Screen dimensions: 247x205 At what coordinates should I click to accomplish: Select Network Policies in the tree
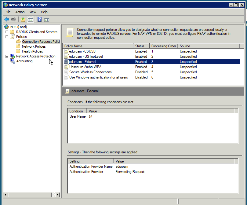(x=34, y=46)
